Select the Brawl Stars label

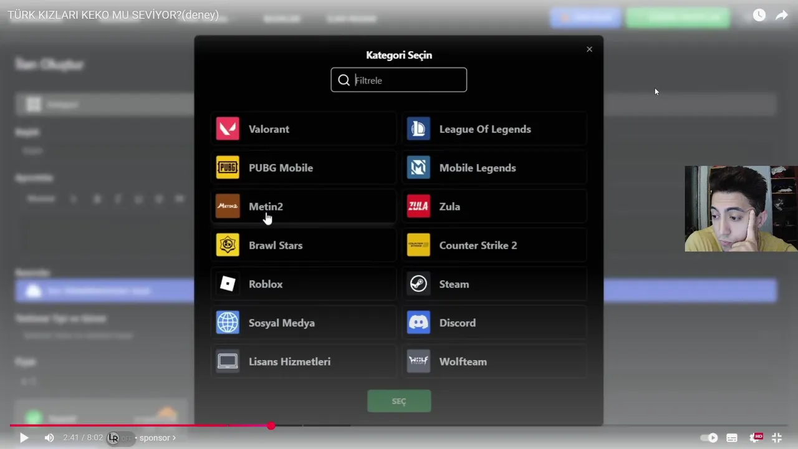tap(276, 245)
